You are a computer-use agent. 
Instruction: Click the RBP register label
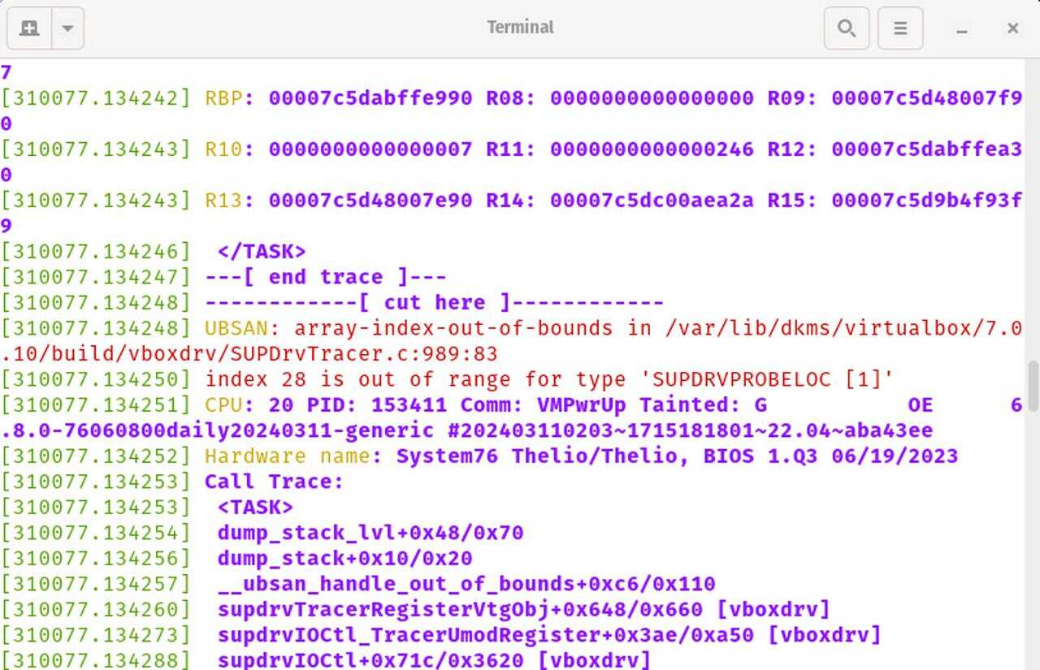tap(223, 98)
